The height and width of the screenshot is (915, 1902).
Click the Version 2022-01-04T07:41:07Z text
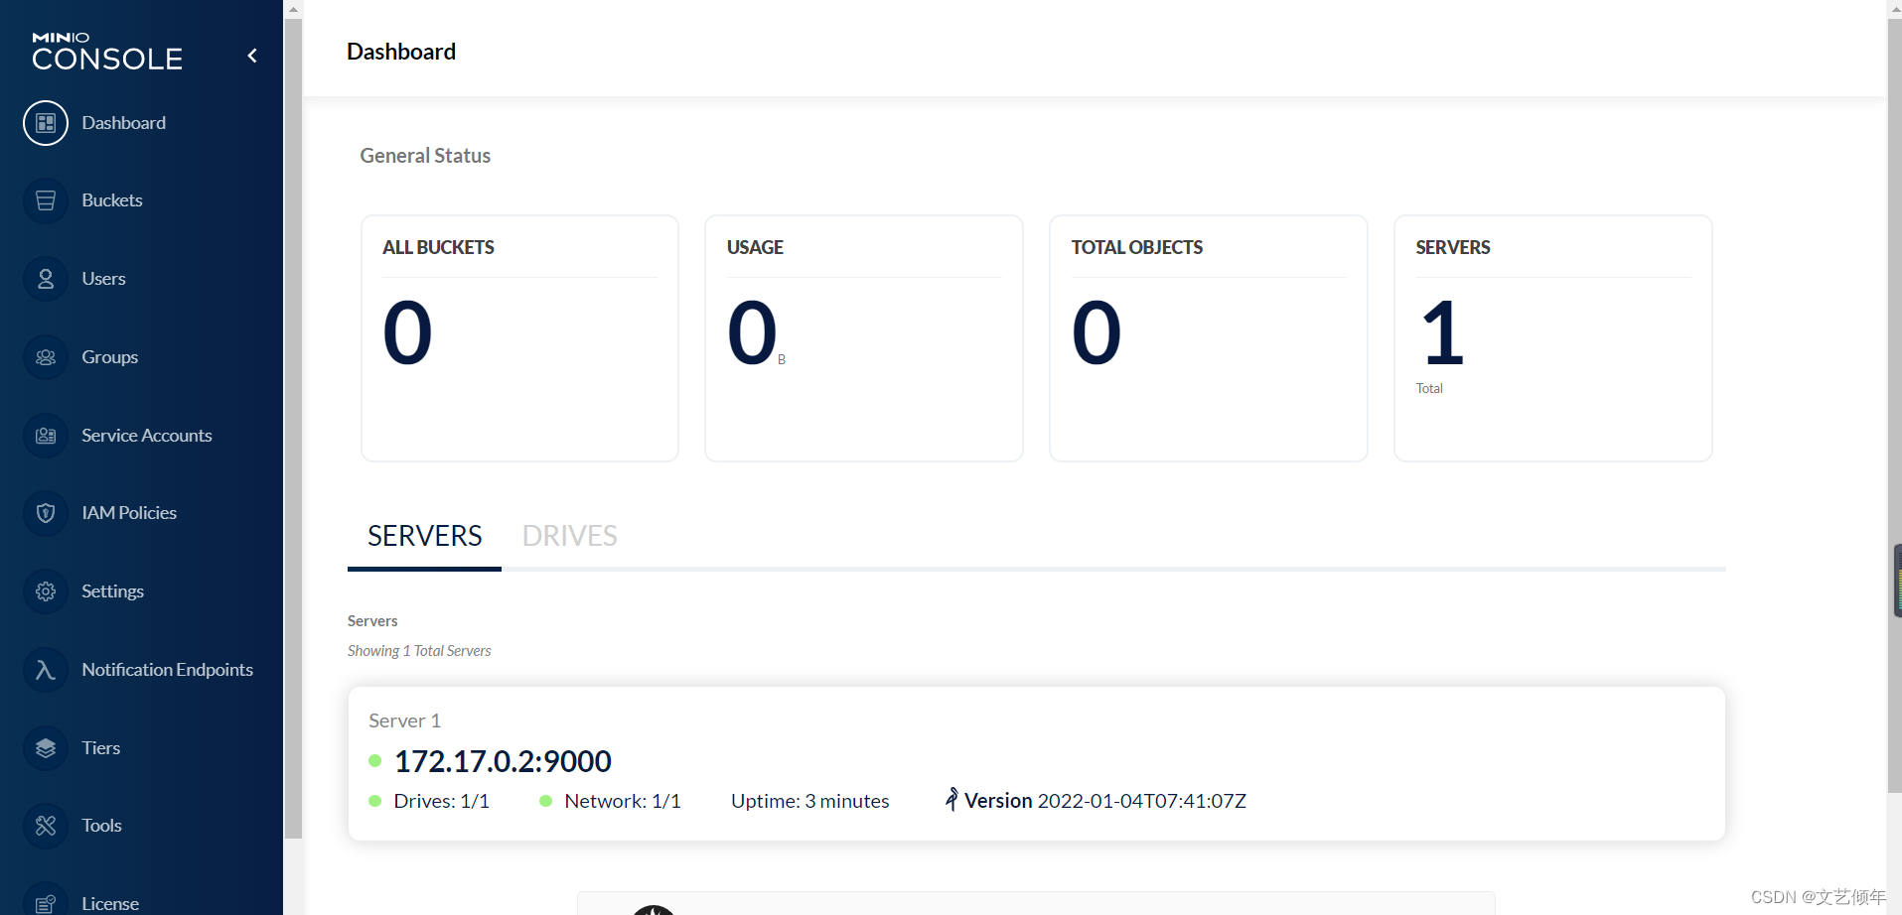(1105, 801)
